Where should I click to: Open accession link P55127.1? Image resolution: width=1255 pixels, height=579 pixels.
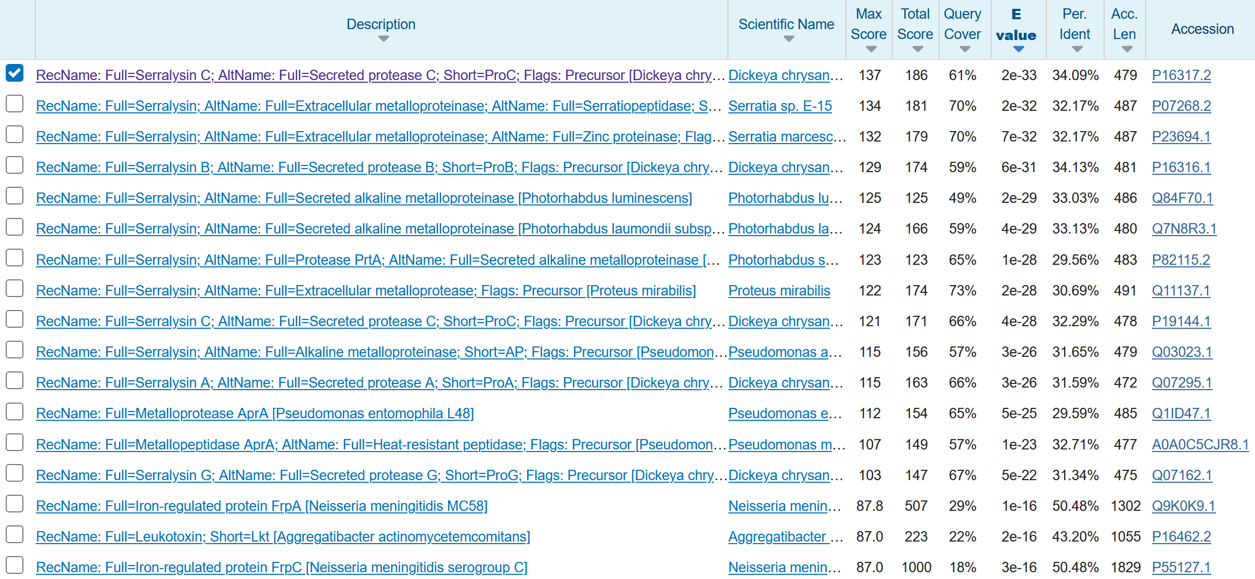(x=1181, y=568)
